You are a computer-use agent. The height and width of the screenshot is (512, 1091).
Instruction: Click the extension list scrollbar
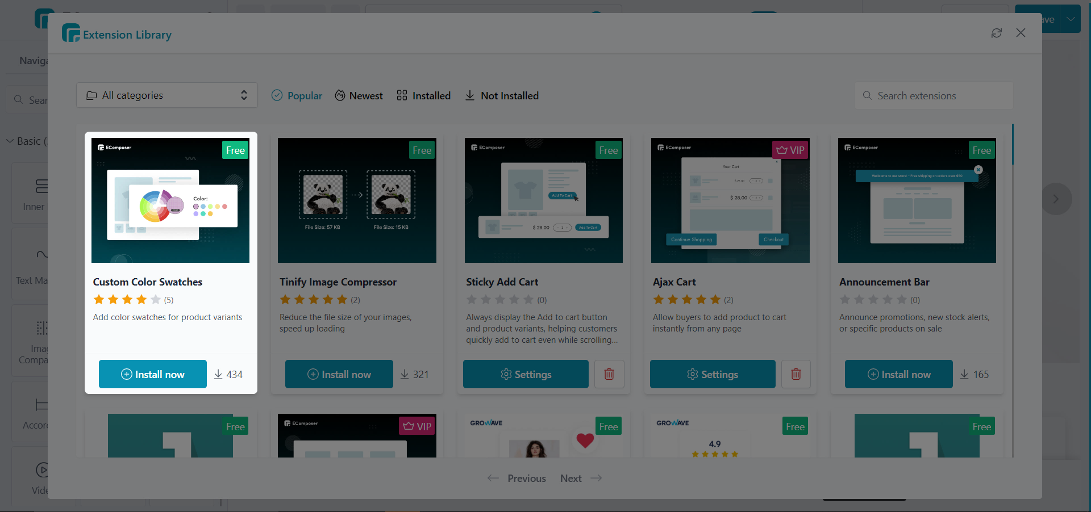coord(1013,145)
